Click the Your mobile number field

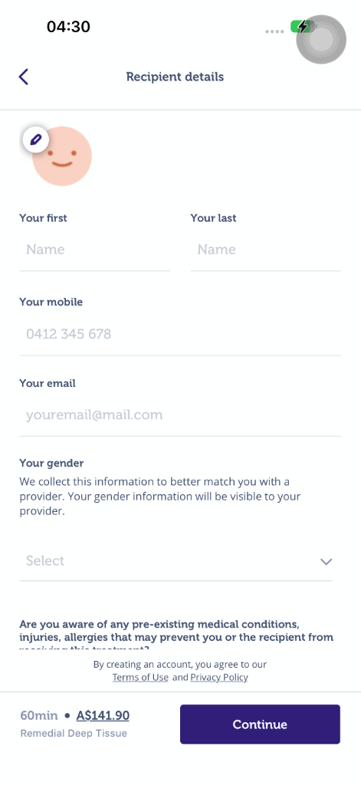pyautogui.click(x=180, y=334)
